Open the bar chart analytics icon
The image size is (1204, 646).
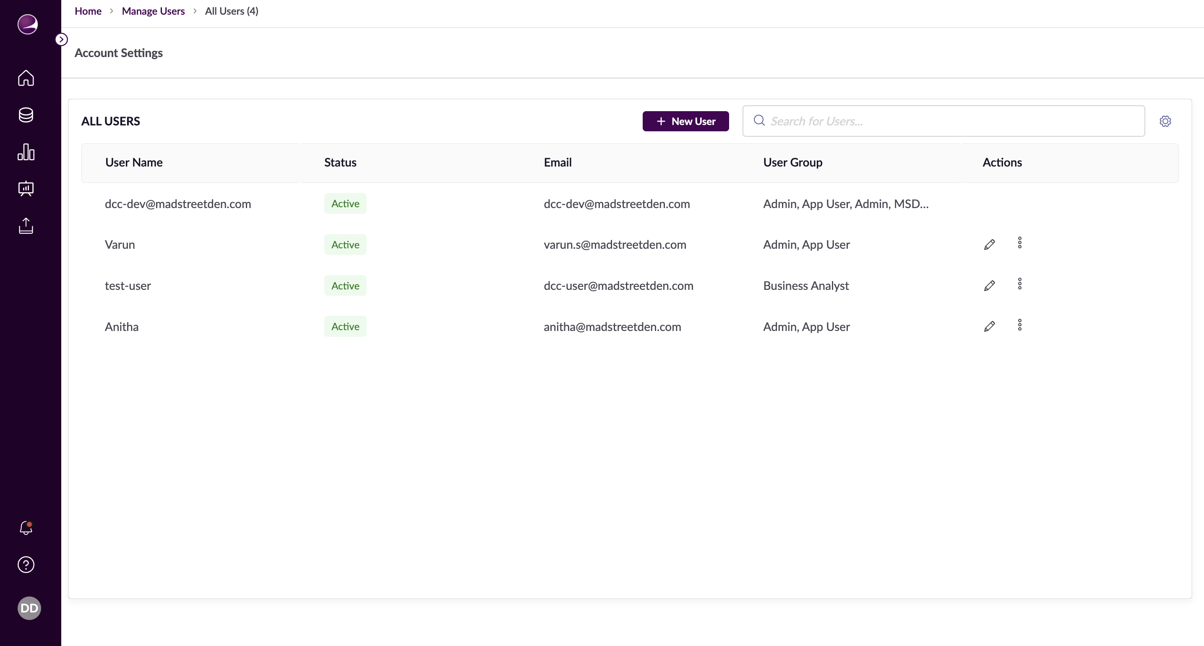coord(26,152)
